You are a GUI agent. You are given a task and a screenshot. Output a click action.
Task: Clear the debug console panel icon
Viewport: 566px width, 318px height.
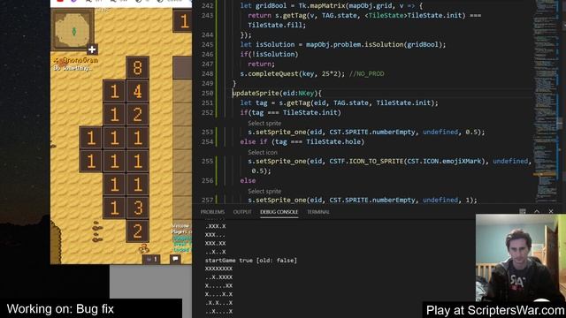coord(523,212)
